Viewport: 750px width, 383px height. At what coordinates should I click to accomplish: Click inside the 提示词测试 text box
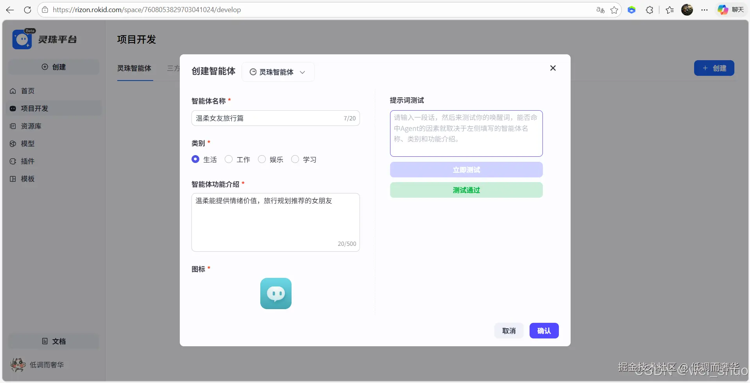click(466, 133)
